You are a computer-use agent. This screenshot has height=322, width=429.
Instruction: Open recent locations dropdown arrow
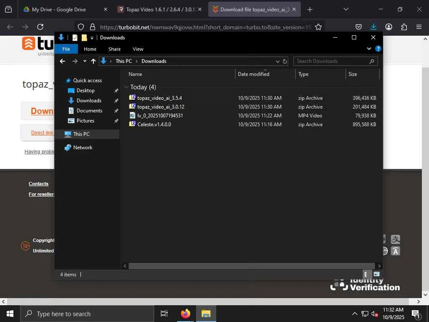click(x=85, y=61)
